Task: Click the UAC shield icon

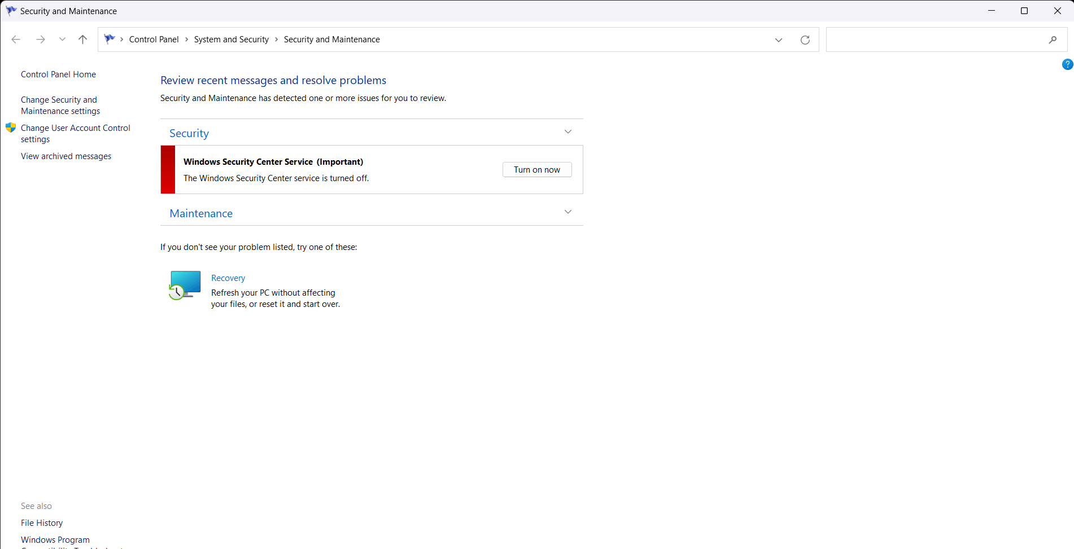Action: click(11, 128)
